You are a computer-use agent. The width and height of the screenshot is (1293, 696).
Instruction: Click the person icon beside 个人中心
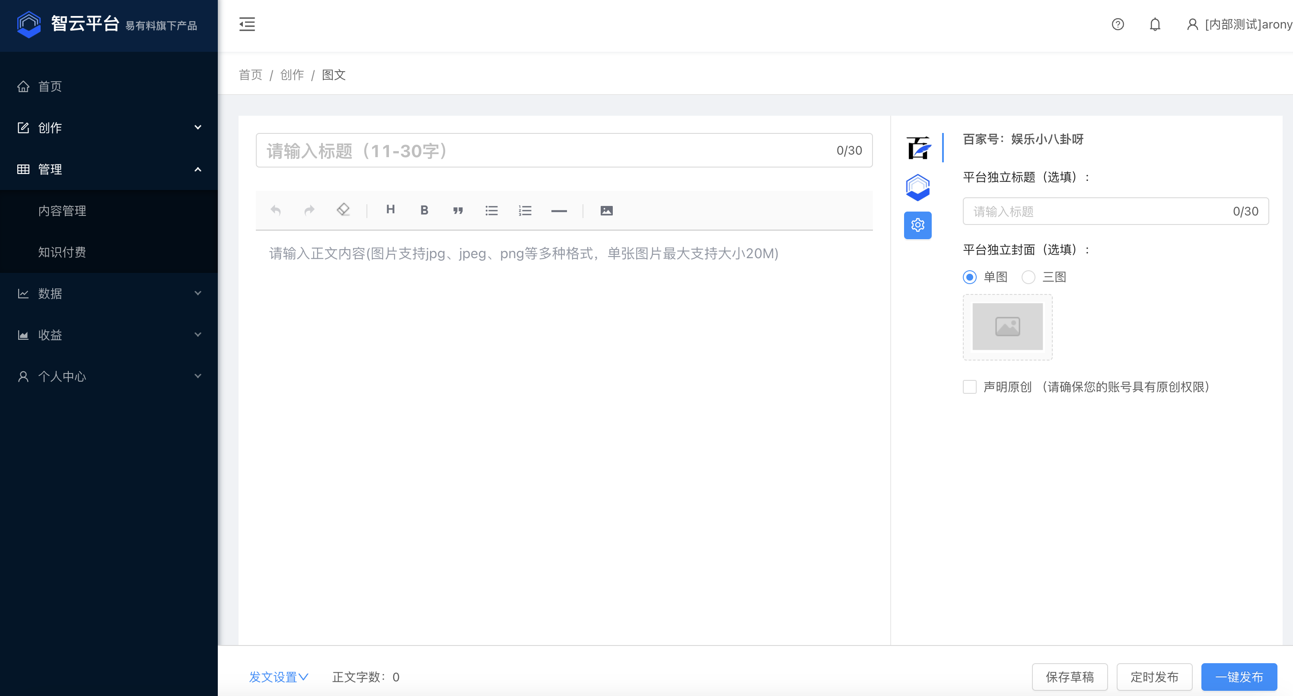23,376
